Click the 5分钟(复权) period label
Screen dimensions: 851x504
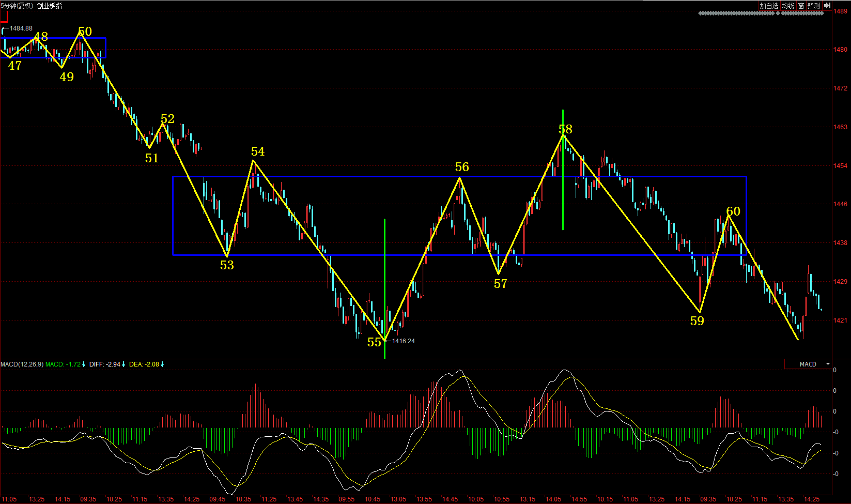click(x=17, y=6)
